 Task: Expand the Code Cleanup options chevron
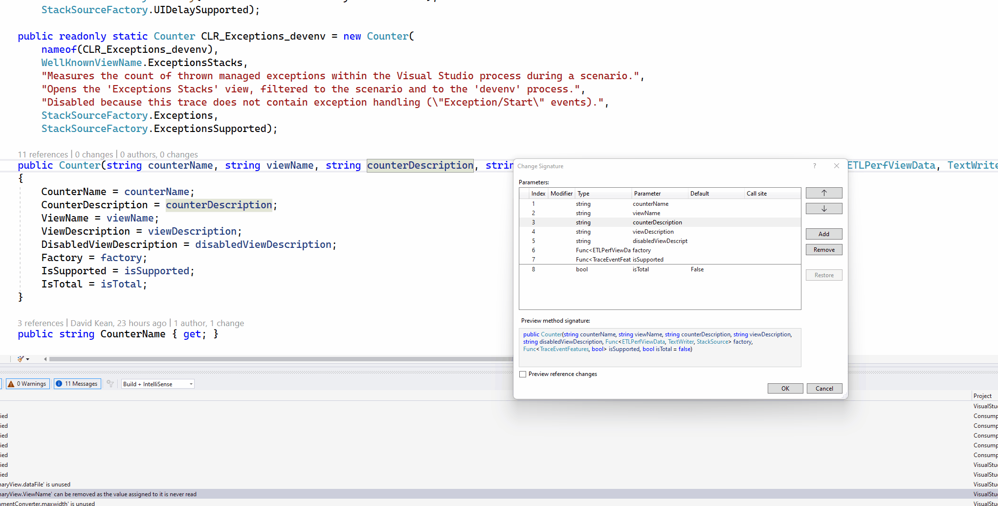[27, 359]
